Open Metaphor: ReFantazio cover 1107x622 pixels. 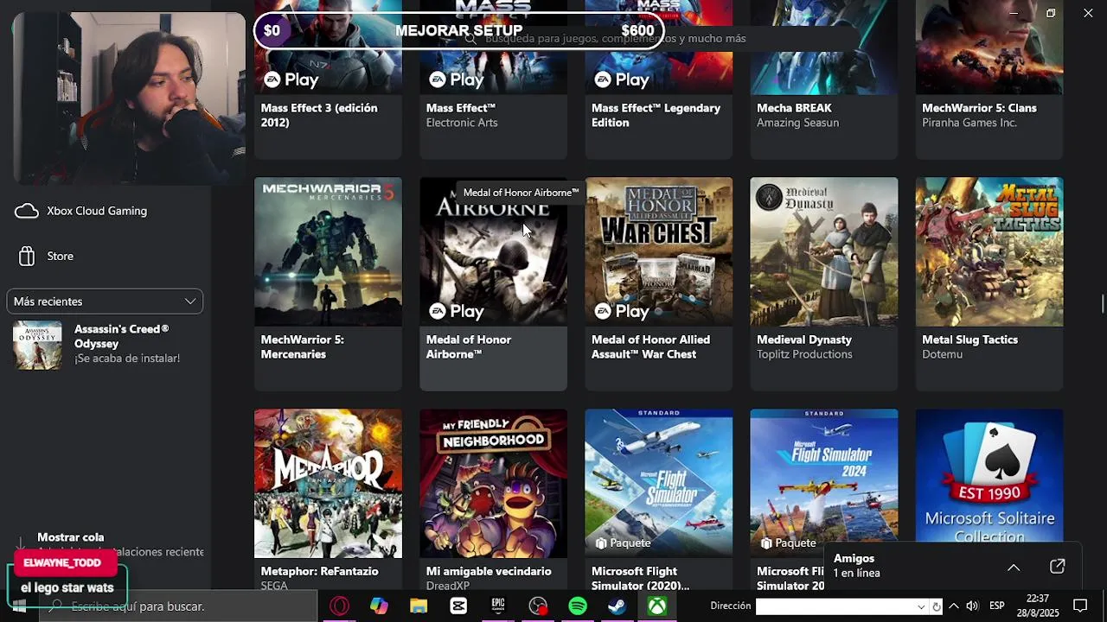pos(328,483)
